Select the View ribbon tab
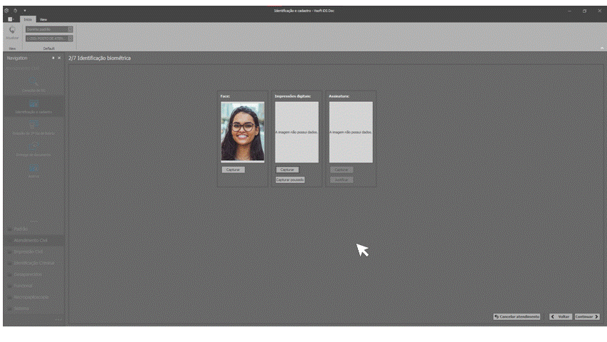Image resolution: width=607 pixels, height=342 pixels. [x=43, y=19]
